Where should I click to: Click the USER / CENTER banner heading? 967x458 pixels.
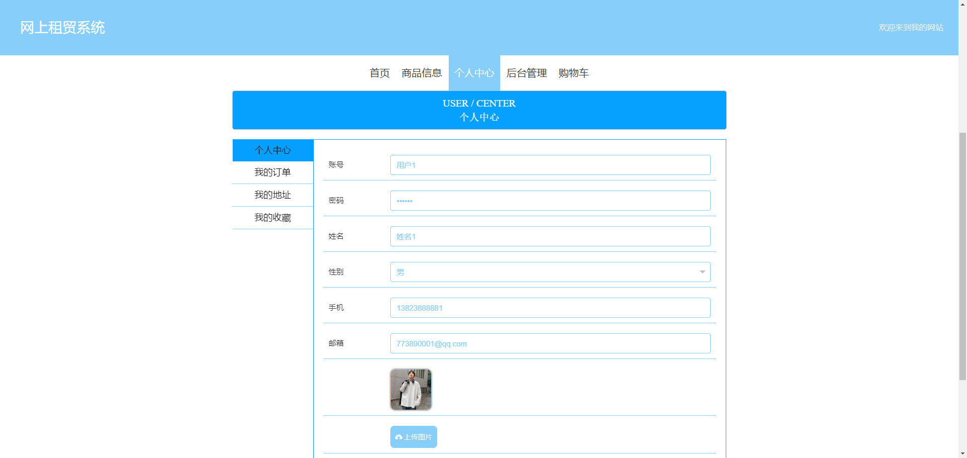(479, 103)
